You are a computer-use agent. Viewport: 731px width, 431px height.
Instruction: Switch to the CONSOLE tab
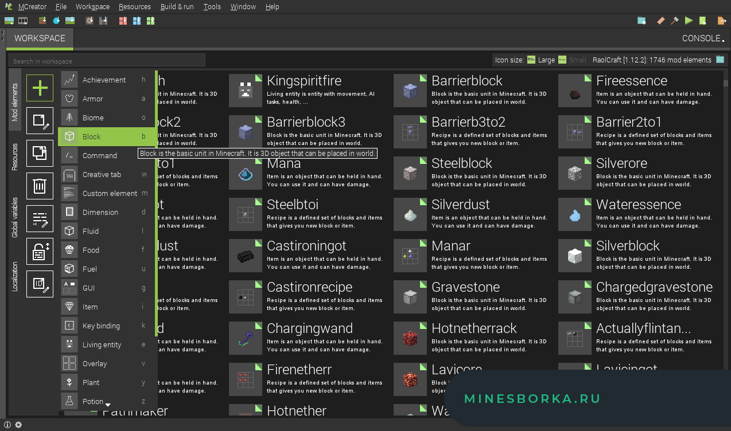703,38
